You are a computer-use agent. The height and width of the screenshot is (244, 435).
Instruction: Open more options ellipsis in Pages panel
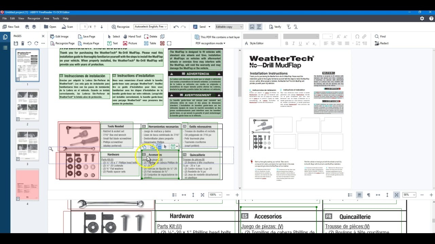point(43,43)
